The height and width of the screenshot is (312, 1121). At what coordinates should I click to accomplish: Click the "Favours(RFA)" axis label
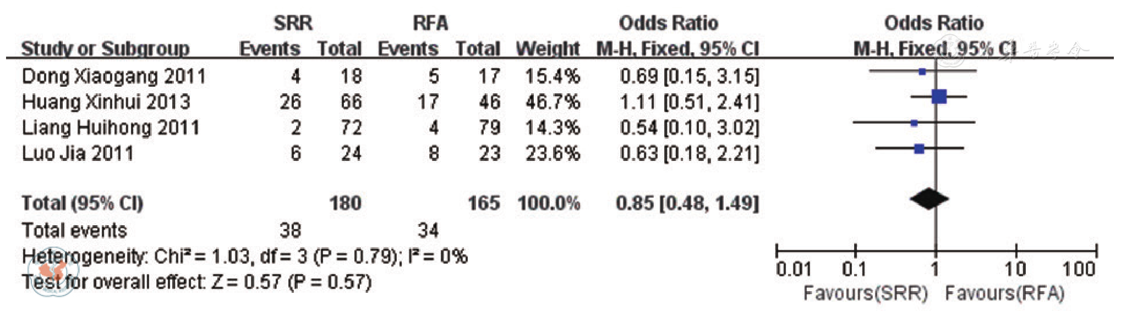tap(1004, 293)
